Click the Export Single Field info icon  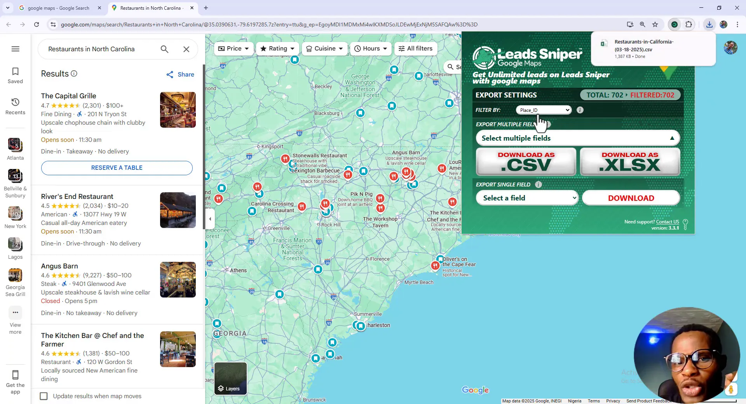coord(539,185)
